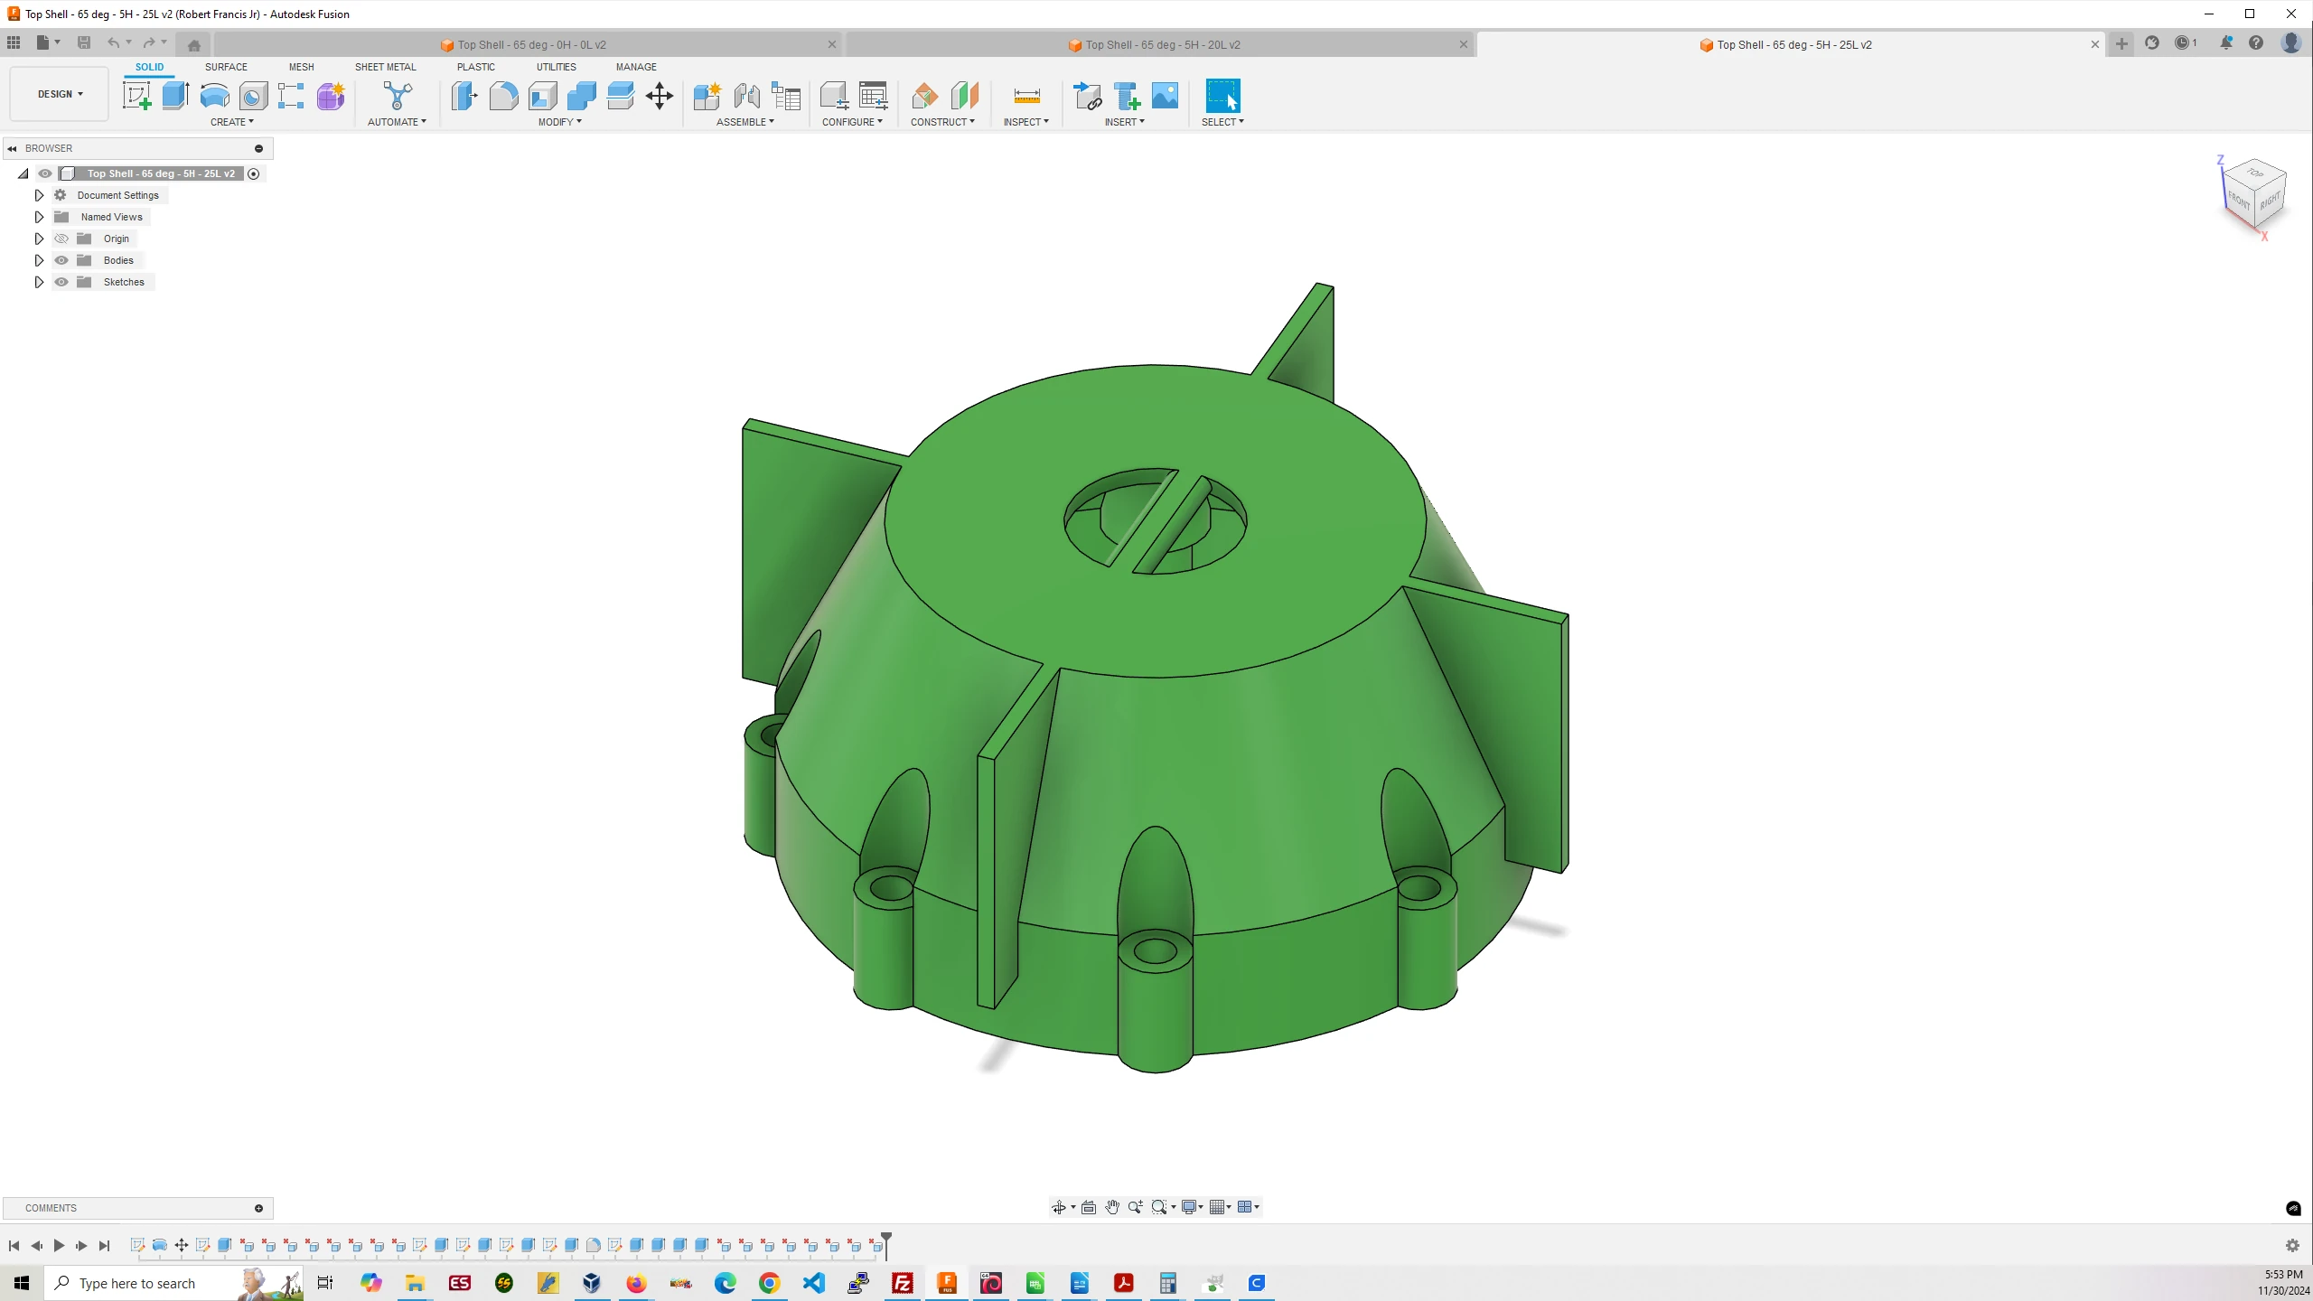This screenshot has width=2313, height=1301.
Task: Open the CONSTRUCT dropdown menu
Action: (942, 122)
